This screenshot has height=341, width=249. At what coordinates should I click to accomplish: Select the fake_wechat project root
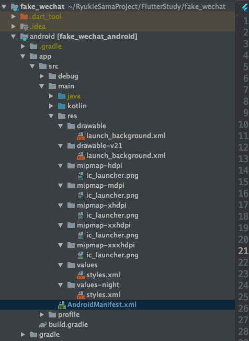click(x=42, y=7)
